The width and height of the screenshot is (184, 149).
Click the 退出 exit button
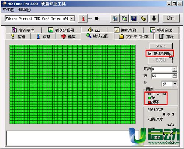[x=171, y=18]
